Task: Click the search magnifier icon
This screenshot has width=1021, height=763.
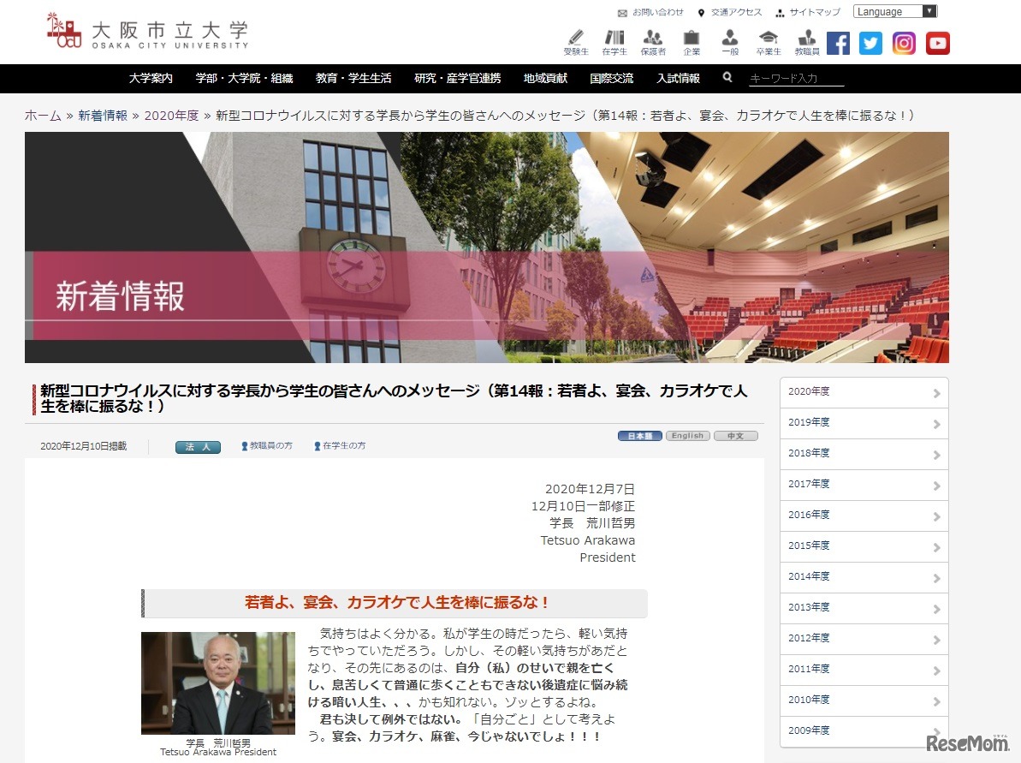Action: pos(727,78)
